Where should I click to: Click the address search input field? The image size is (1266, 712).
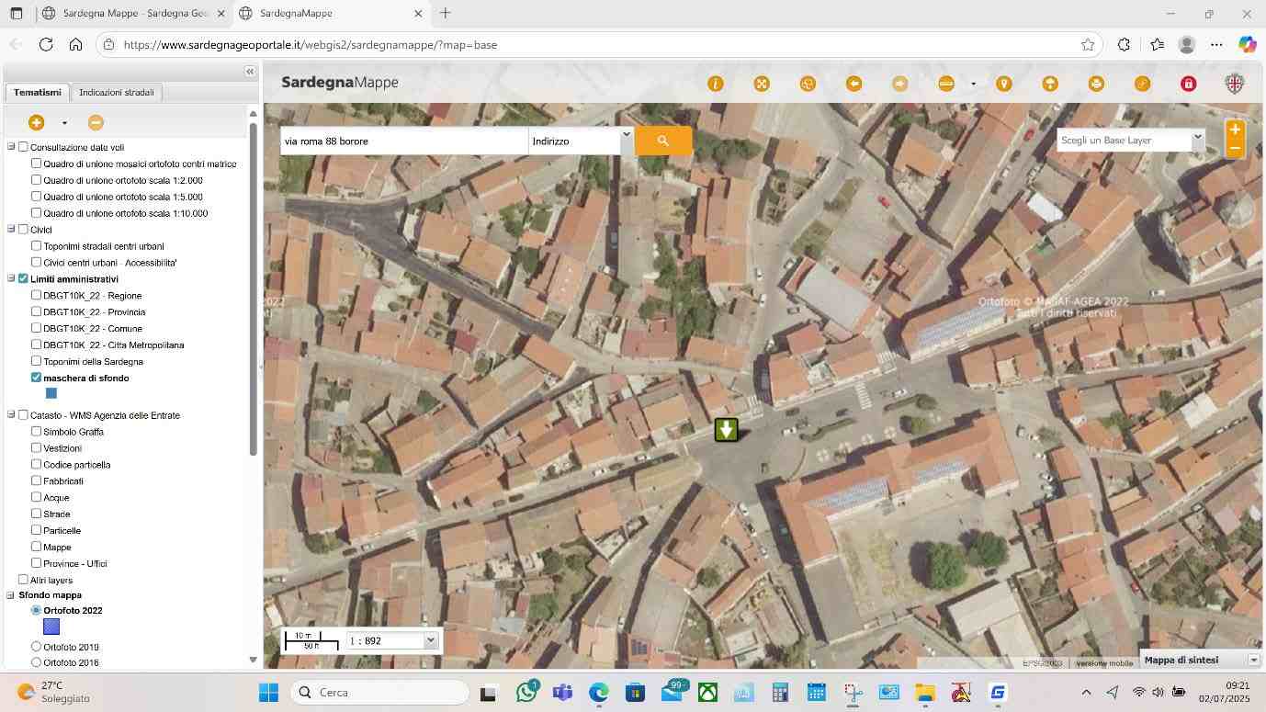[404, 141]
